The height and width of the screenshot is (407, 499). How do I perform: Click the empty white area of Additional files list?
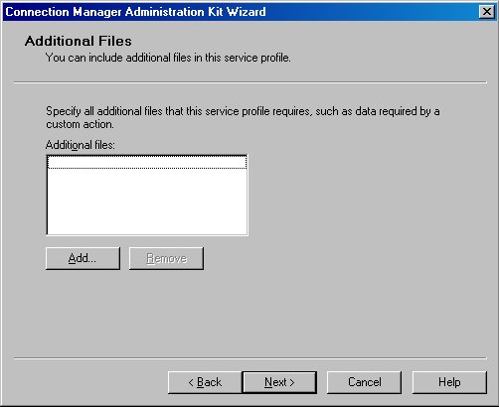coord(147,202)
